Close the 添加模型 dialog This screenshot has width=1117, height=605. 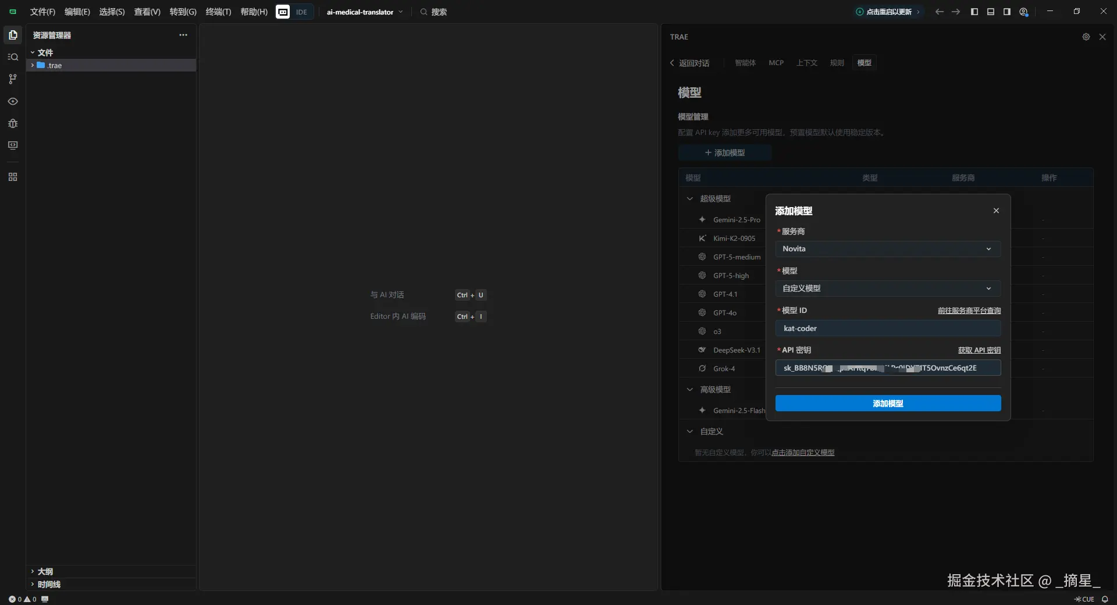997,211
